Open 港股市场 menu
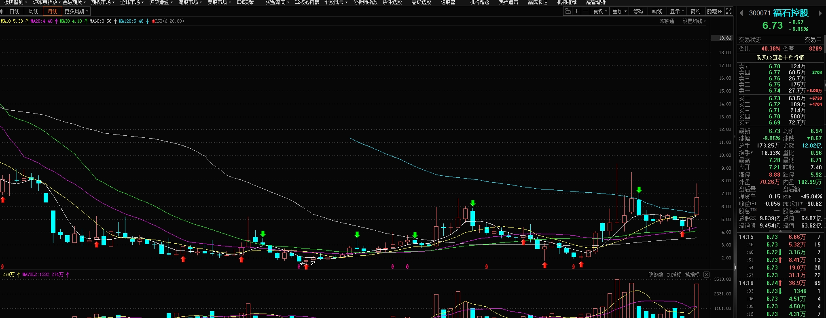The image size is (826, 318). (x=190, y=2)
